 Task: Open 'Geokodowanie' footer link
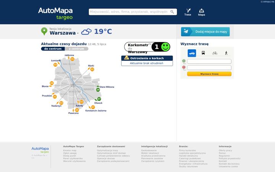[x=149, y=151]
